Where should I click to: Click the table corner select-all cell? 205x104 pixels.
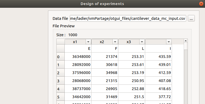(x=61, y=42)
